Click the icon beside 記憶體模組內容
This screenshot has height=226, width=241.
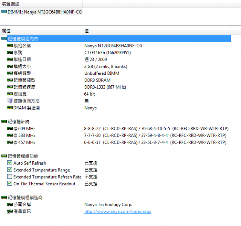4,38
